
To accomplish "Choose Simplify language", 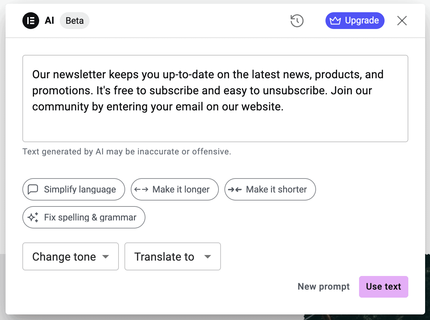I will point(74,189).
